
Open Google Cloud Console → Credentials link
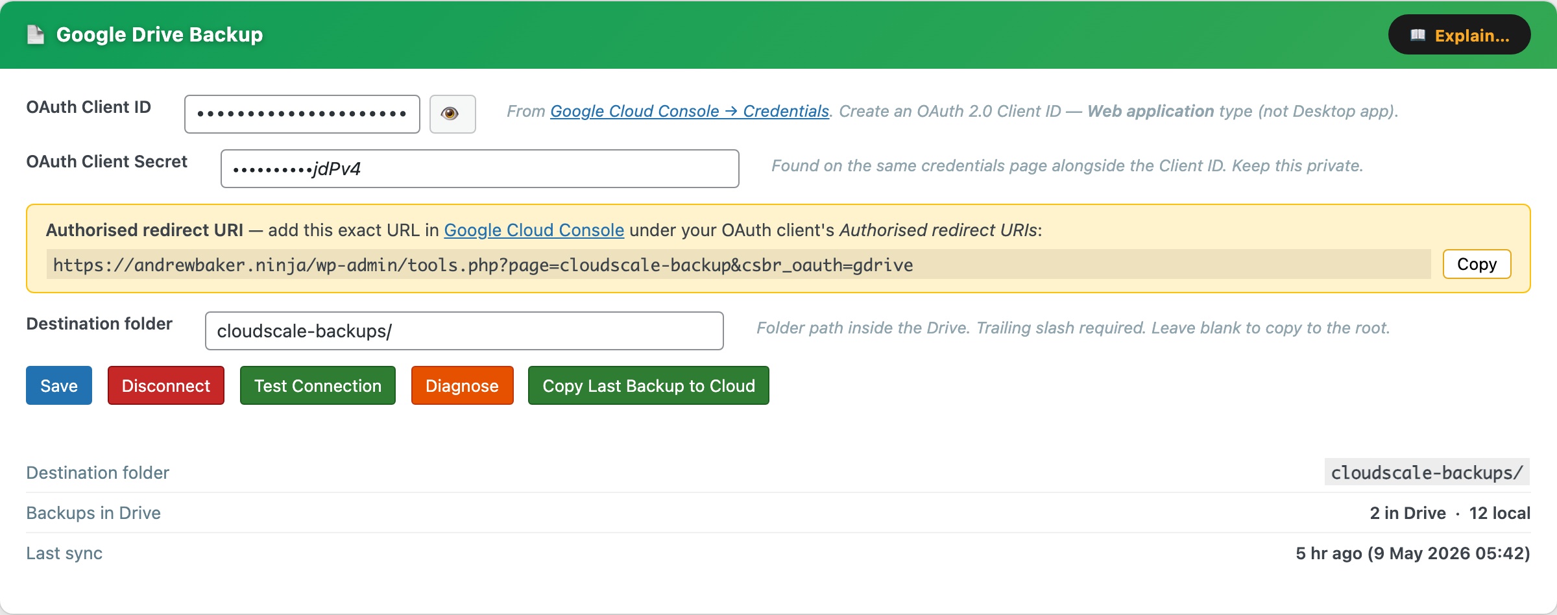pos(690,111)
